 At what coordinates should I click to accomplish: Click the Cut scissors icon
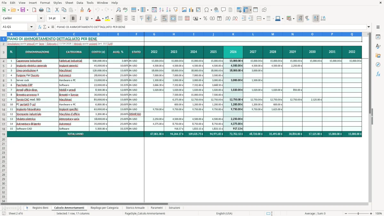(x=57, y=10)
